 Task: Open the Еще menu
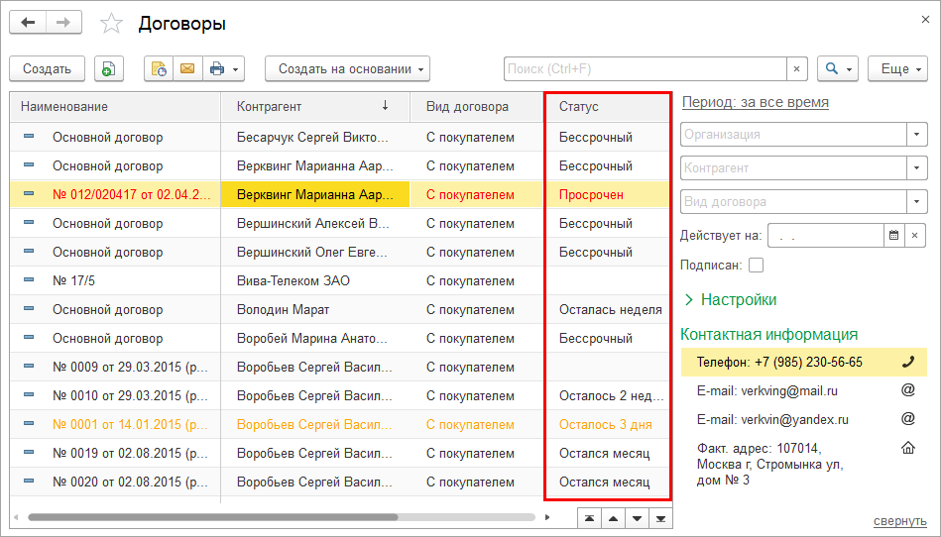(896, 69)
